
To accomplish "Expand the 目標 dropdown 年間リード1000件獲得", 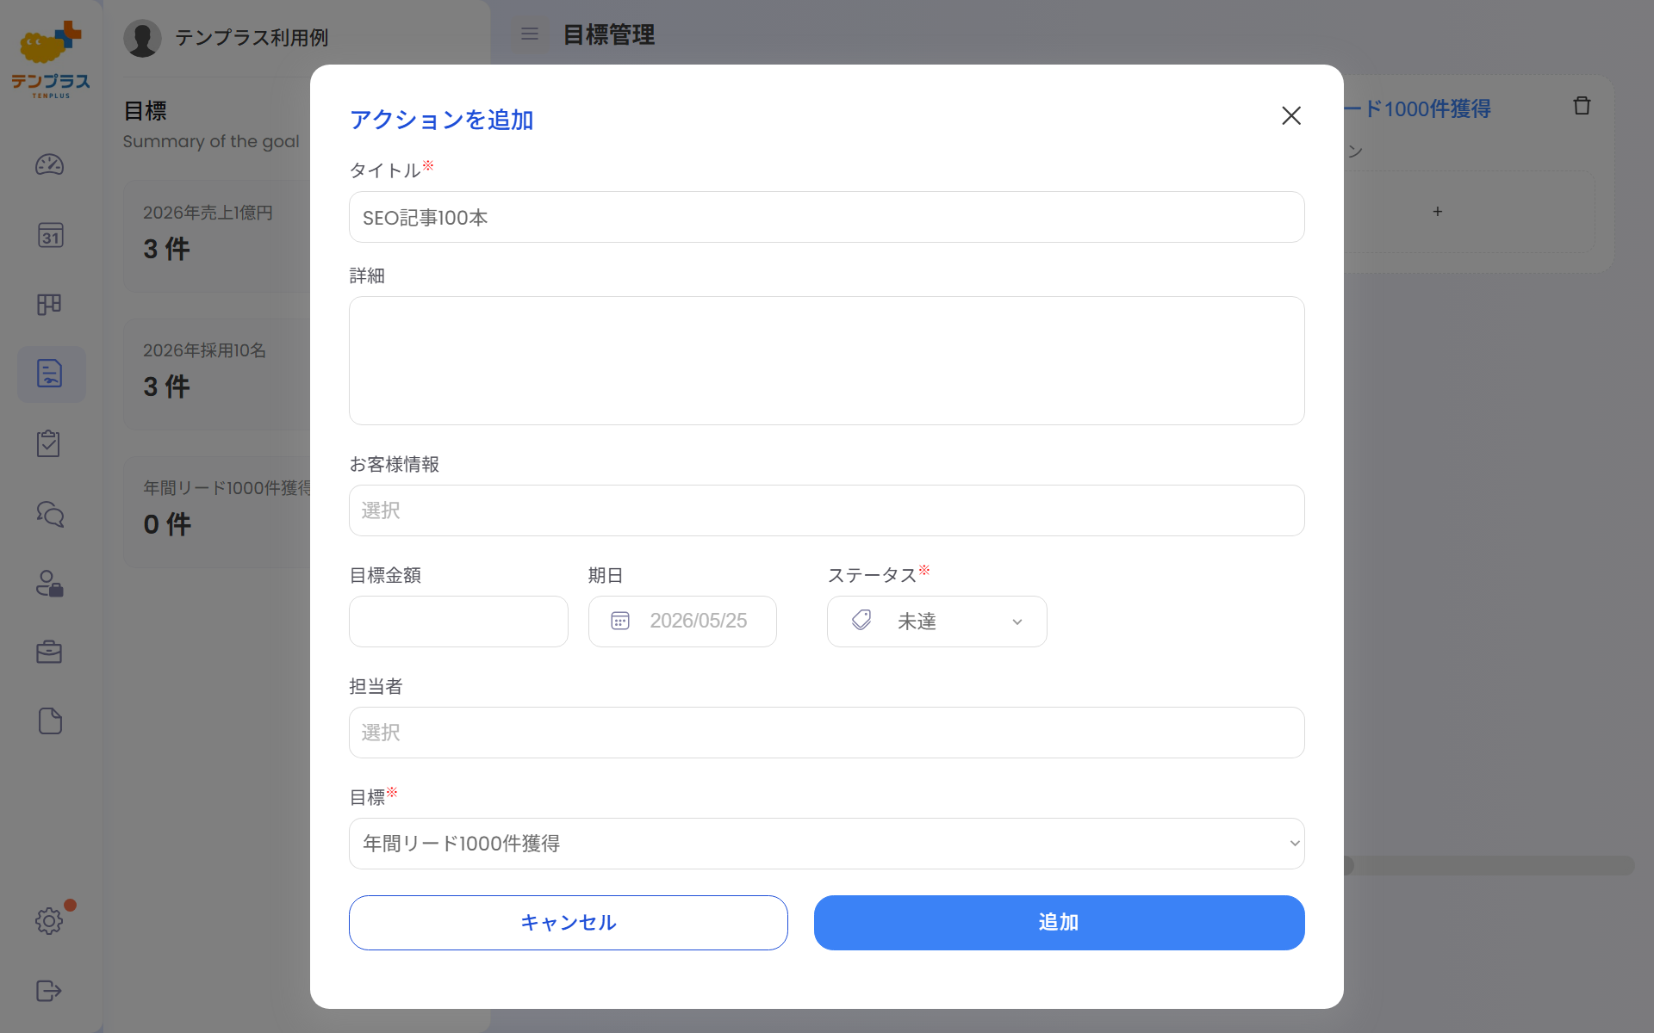I will (x=826, y=844).
